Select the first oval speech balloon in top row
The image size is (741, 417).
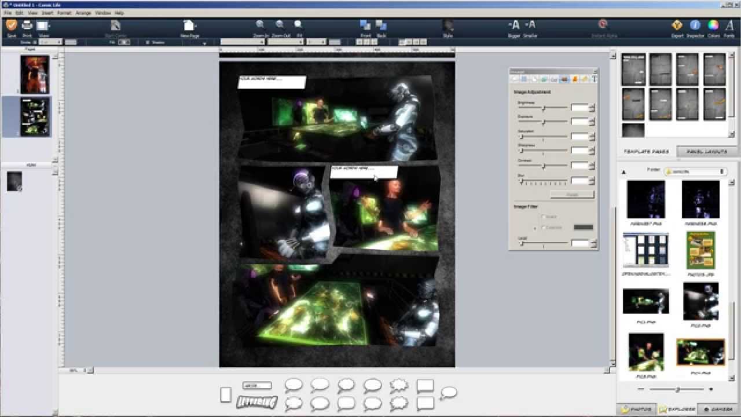tap(294, 385)
